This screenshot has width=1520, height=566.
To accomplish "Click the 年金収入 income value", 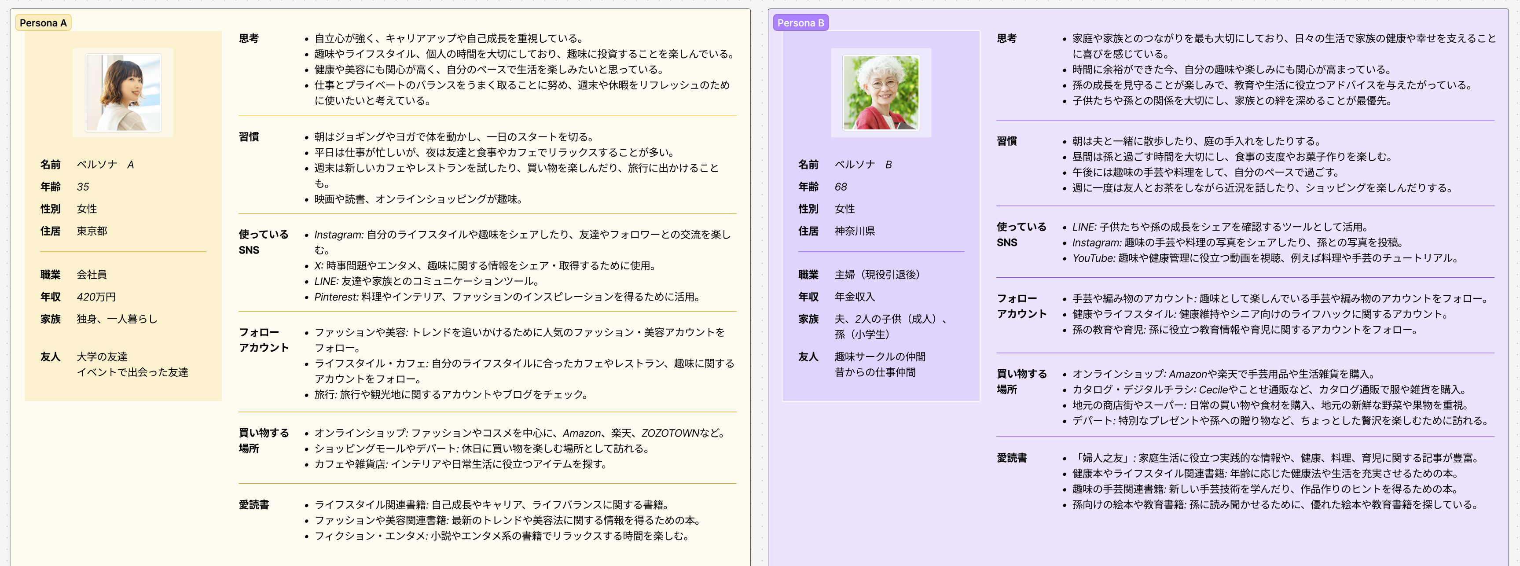I will pos(855,297).
